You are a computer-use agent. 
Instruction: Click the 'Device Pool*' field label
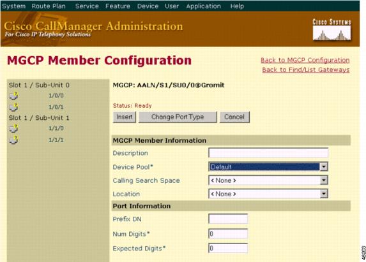click(x=133, y=167)
